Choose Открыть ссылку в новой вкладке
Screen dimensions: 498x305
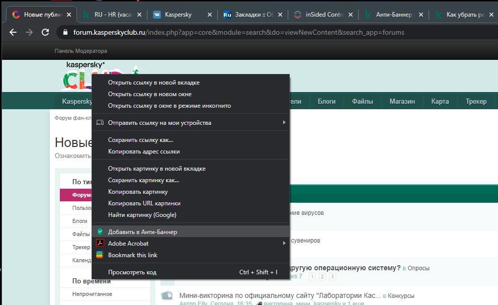point(191,83)
